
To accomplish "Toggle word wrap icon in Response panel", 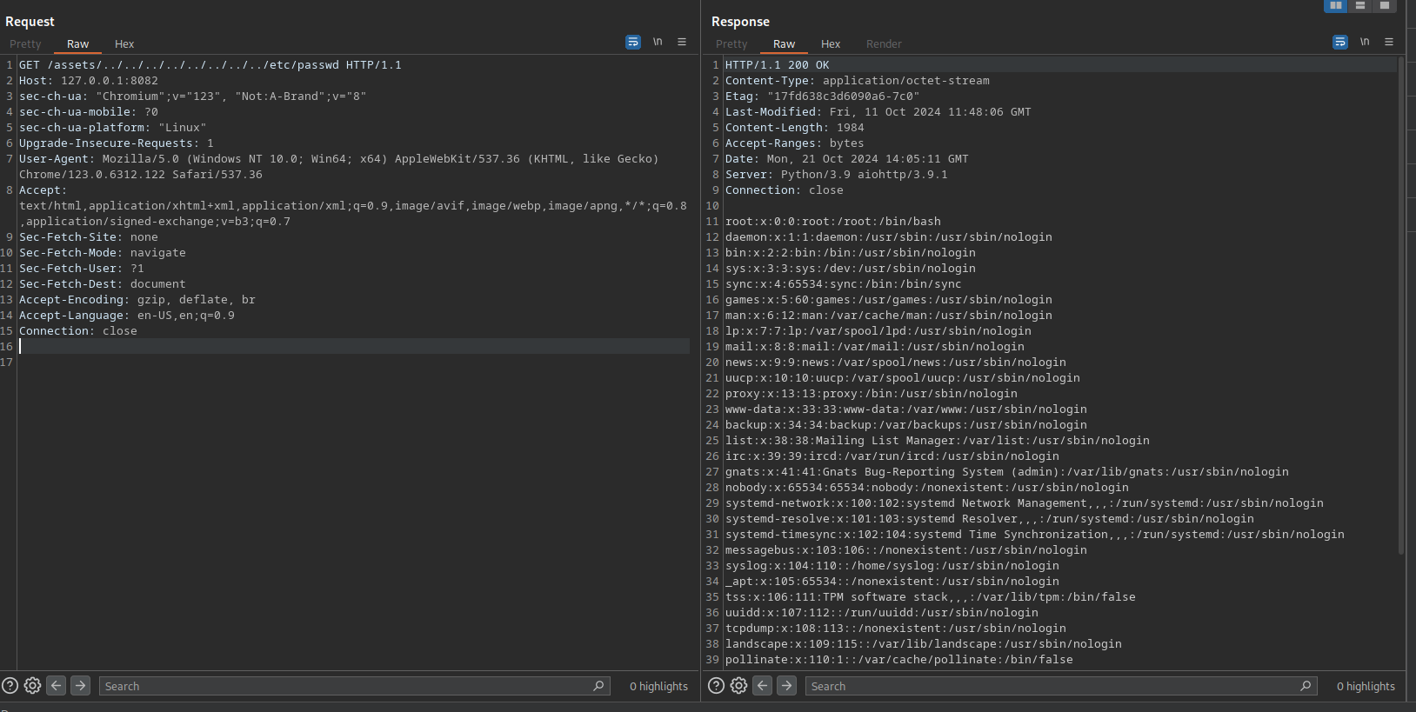I will click(1340, 42).
